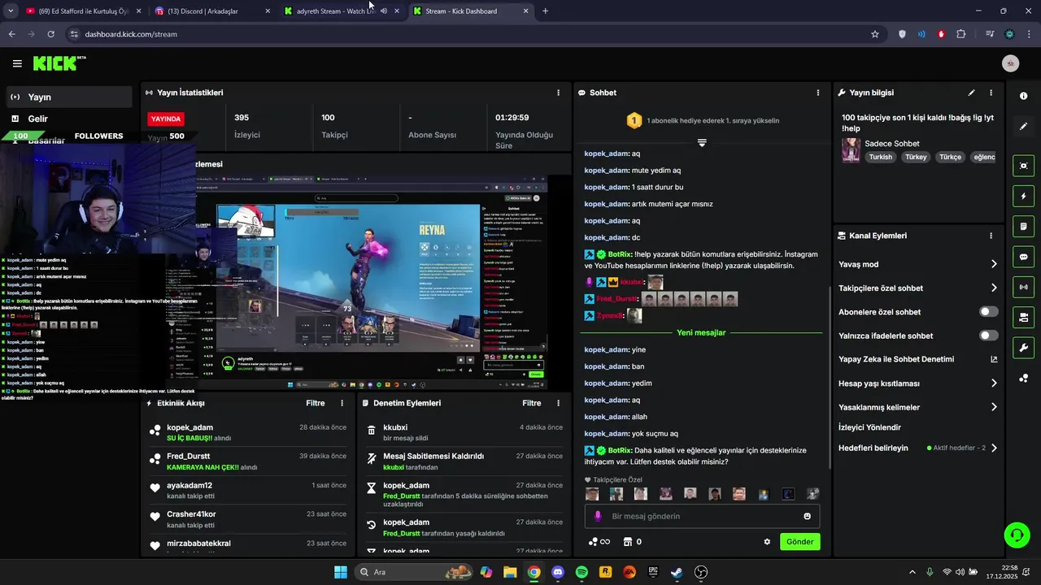The height and width of the screenshot is (585, 1041).
Task: Click the Türkçe tag
Action: coord(950,157)
